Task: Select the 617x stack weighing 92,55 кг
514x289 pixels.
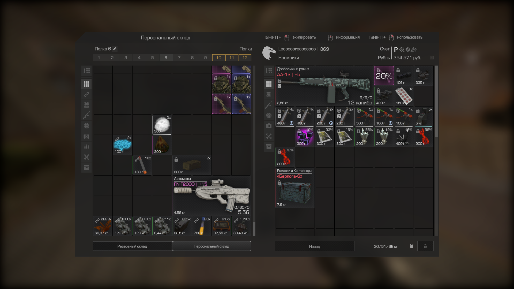Action: [x=221, y=226]
